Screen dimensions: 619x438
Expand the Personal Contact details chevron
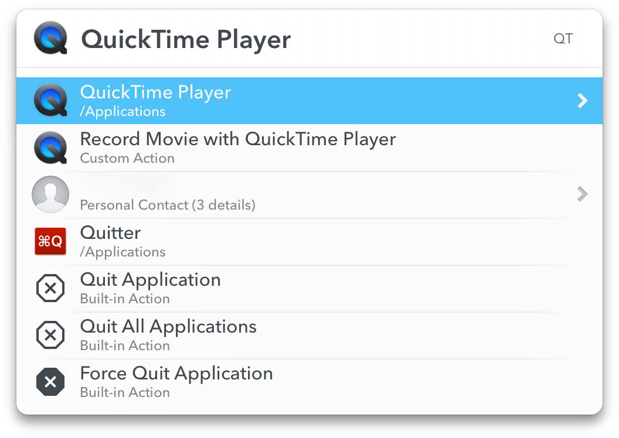(x=582, y=194)
